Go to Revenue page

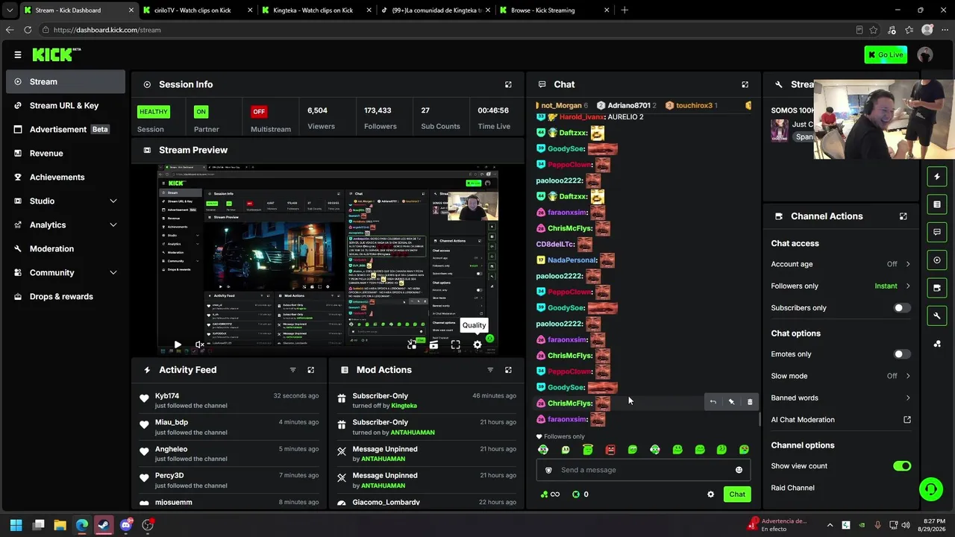tap(66, 154)
